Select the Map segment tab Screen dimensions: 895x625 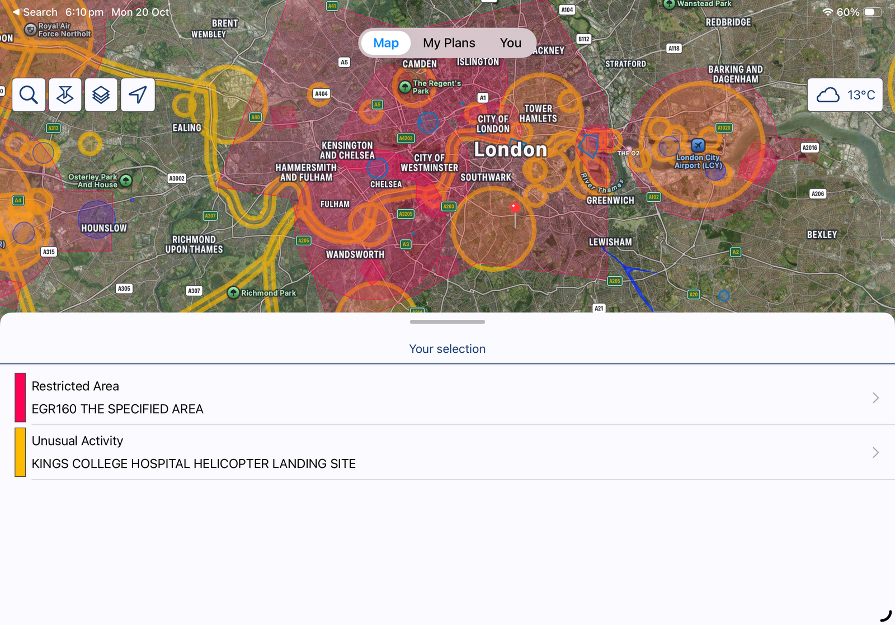click(x=386, y=43)
